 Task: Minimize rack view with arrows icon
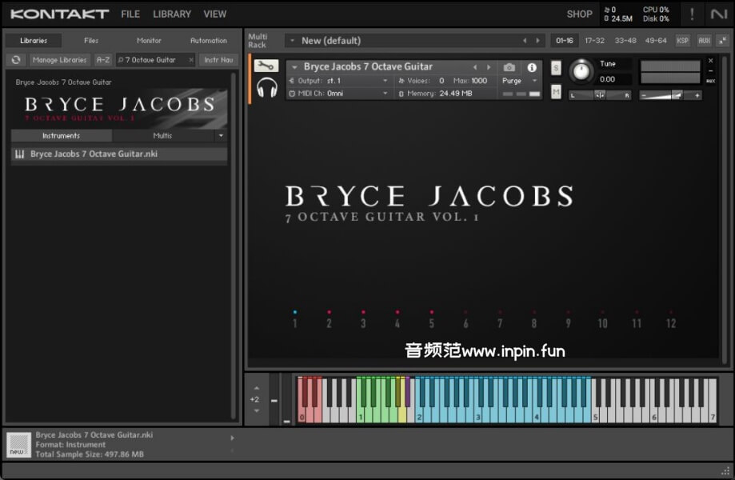pyautogui.click(x=723, y=40)
